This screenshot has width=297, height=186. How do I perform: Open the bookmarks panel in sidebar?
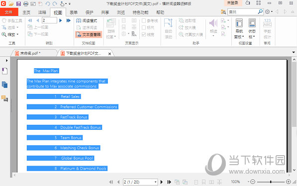[x=4, y=71]
